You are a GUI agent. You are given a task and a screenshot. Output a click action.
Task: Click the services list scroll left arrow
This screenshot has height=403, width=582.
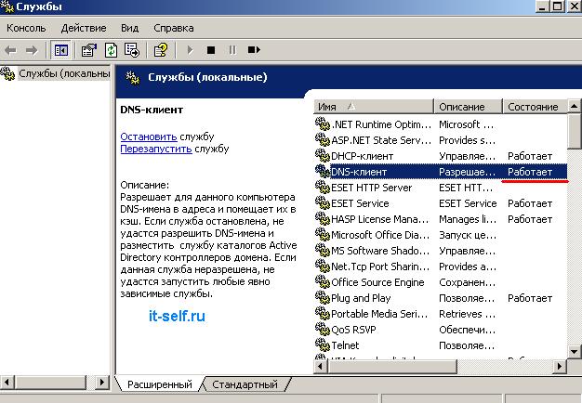[321, 367]
